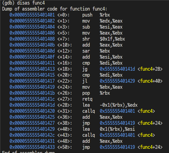Click address 0x0000555555401402
169x153 pixels.
tap(32, 21)
